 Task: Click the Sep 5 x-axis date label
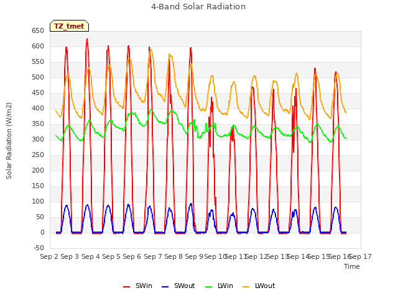pyautogui.click(x=111, y=256)
